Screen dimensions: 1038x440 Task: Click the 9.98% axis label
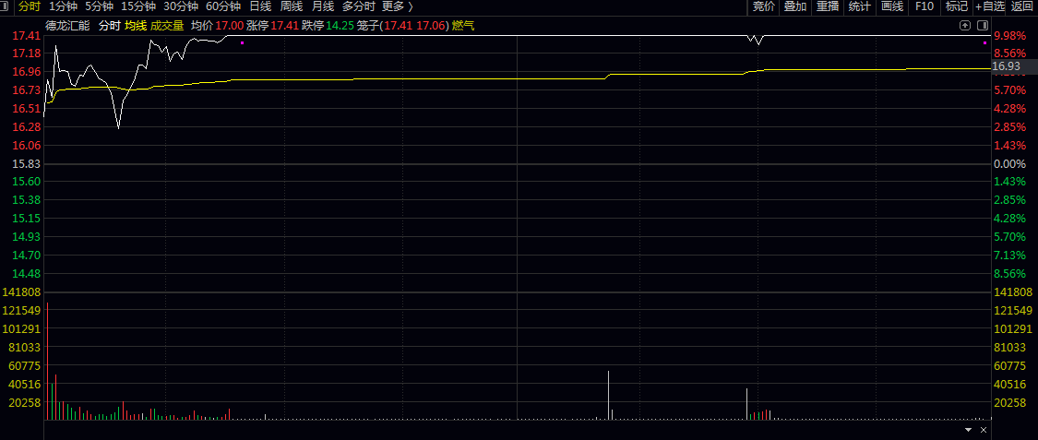pos(1008,35)
